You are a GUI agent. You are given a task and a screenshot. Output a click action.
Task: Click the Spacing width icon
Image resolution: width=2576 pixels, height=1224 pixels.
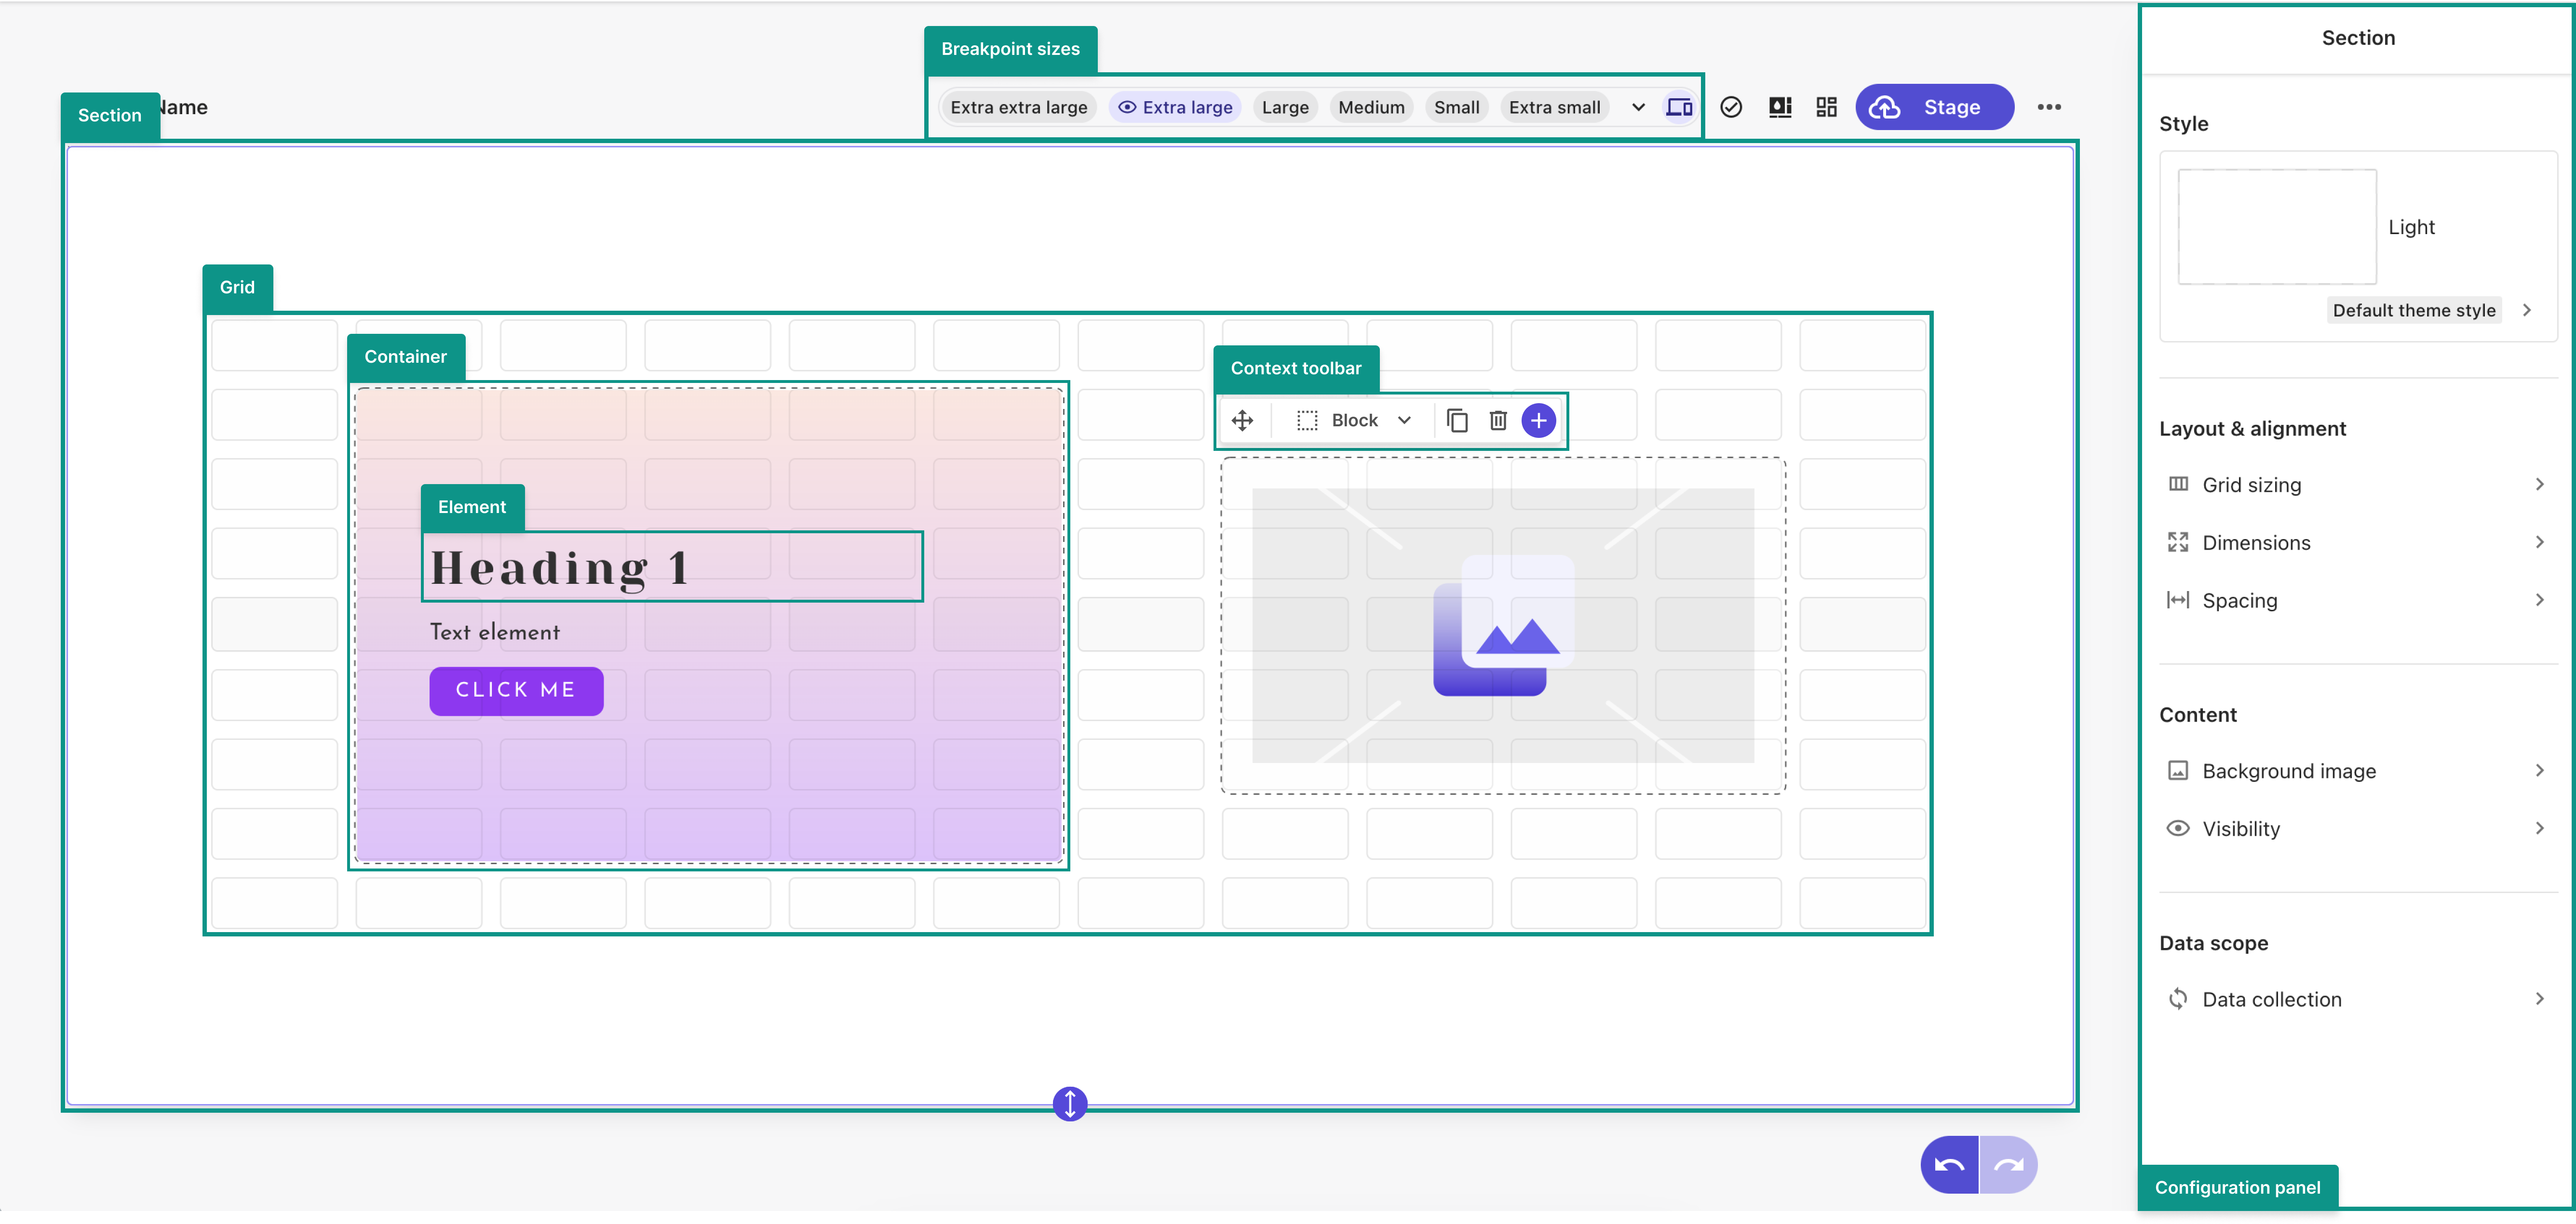[2178, 601]
